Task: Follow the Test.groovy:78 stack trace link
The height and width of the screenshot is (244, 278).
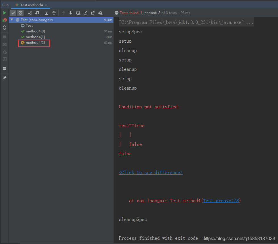Action: [x=221, y=200]
